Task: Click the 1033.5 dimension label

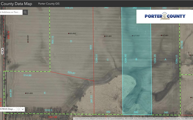Action: (x=48, y=110)
